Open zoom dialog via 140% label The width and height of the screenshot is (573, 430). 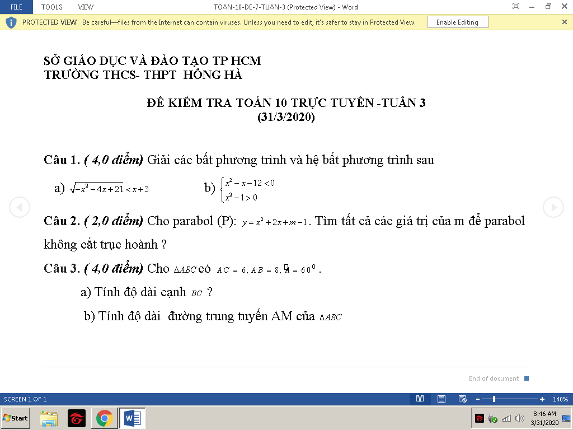pyautogui.click(x=560, y=399)
